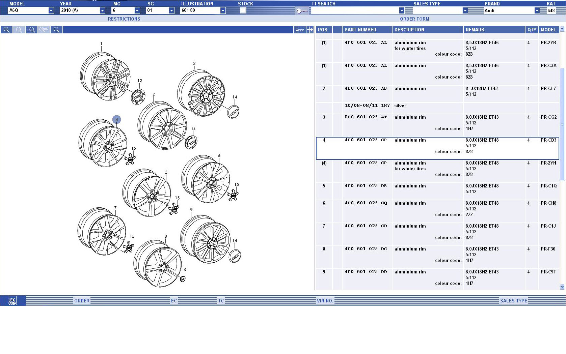Screen dimensions: 566x354
Task: Toggle the STOCK checkbox
Action: click(243, 10)
